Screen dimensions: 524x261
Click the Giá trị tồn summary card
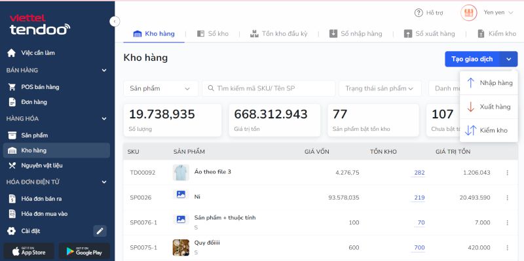click(x=274, y=120)
